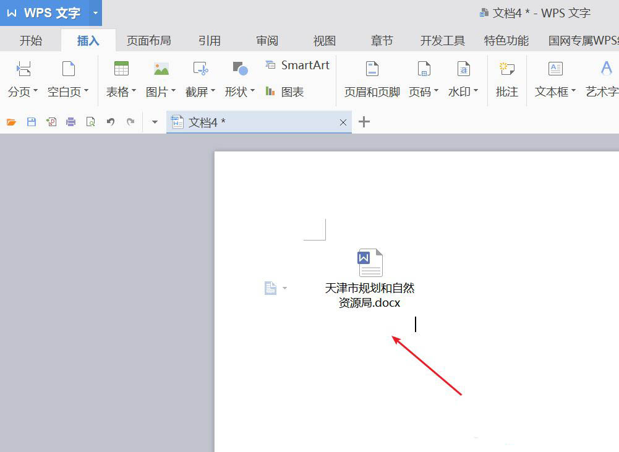Viewport: 619px width, 452px height.
Task: Expand the 表格 dropdown arrow
Action: pos(134,91)
